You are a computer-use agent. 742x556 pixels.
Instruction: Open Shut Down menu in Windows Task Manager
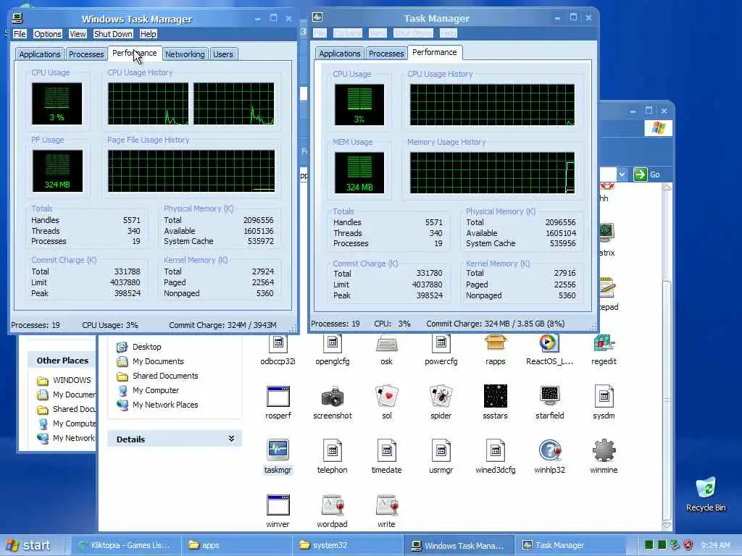pyautogui.click(x=112, y=34)
